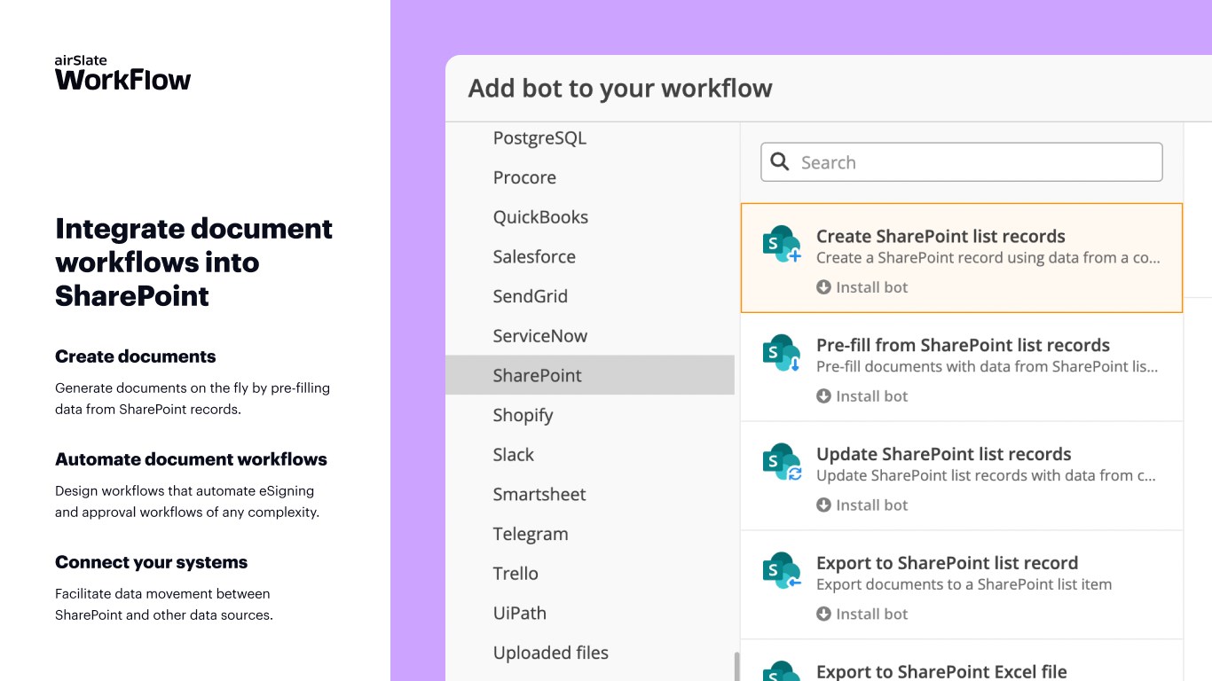Install the Export to SharePoint list record bot
This screenshot has height=681, width=1212.
point(862,614)
